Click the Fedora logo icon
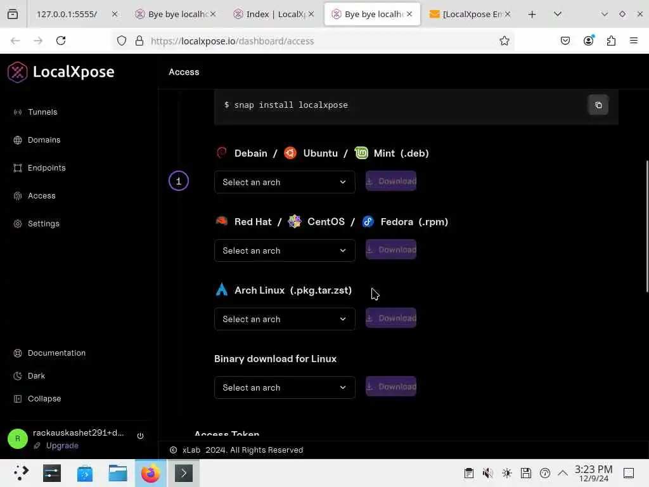The image size is (649, 487). (x=368, y=221)
